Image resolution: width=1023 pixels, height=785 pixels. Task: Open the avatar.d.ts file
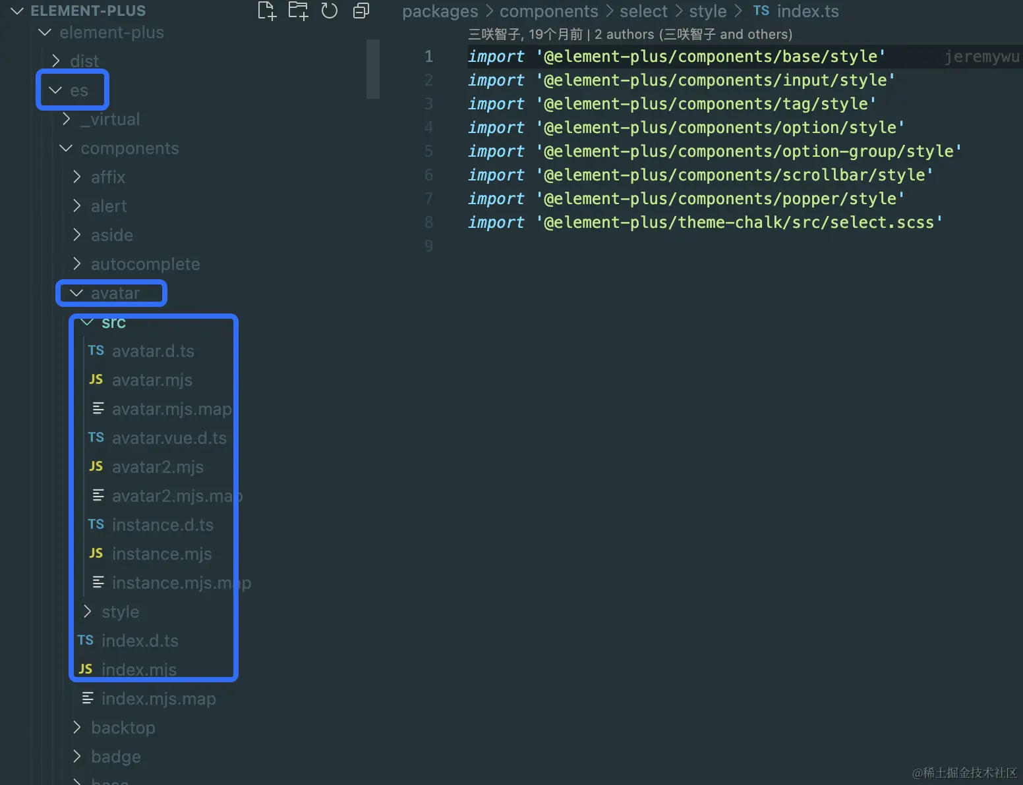[x=153, y=351]
